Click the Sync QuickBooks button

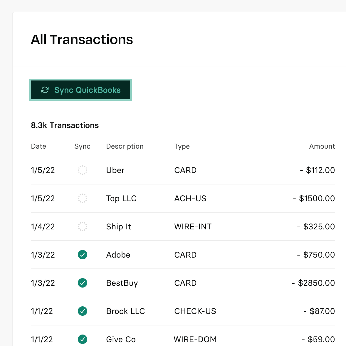tap(80, 90)
